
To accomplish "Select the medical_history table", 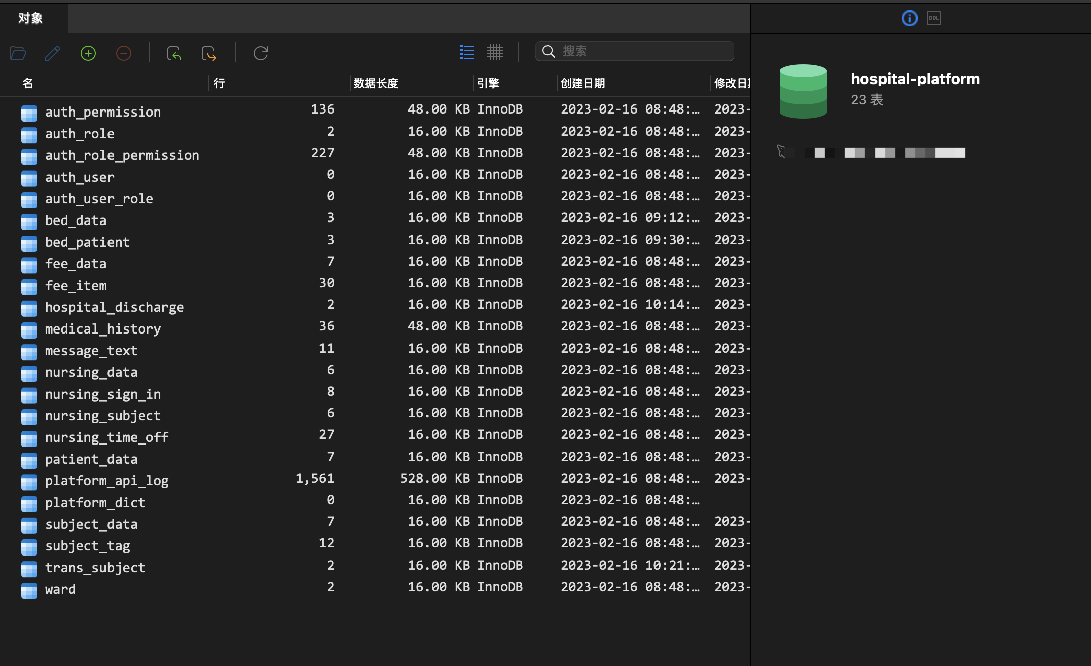I will click(102, 329).
